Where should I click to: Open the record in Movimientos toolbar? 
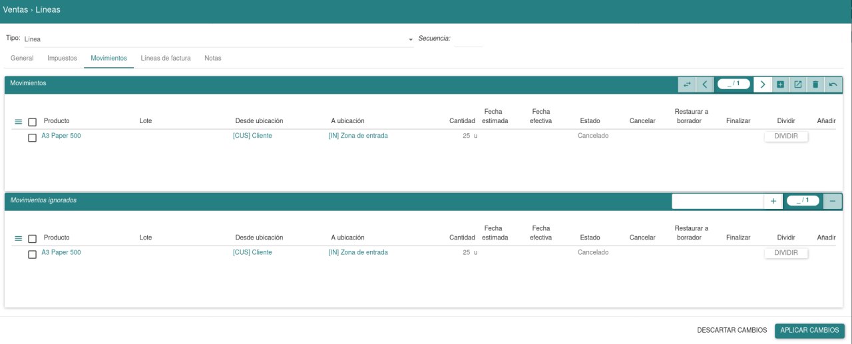[797, 85]
